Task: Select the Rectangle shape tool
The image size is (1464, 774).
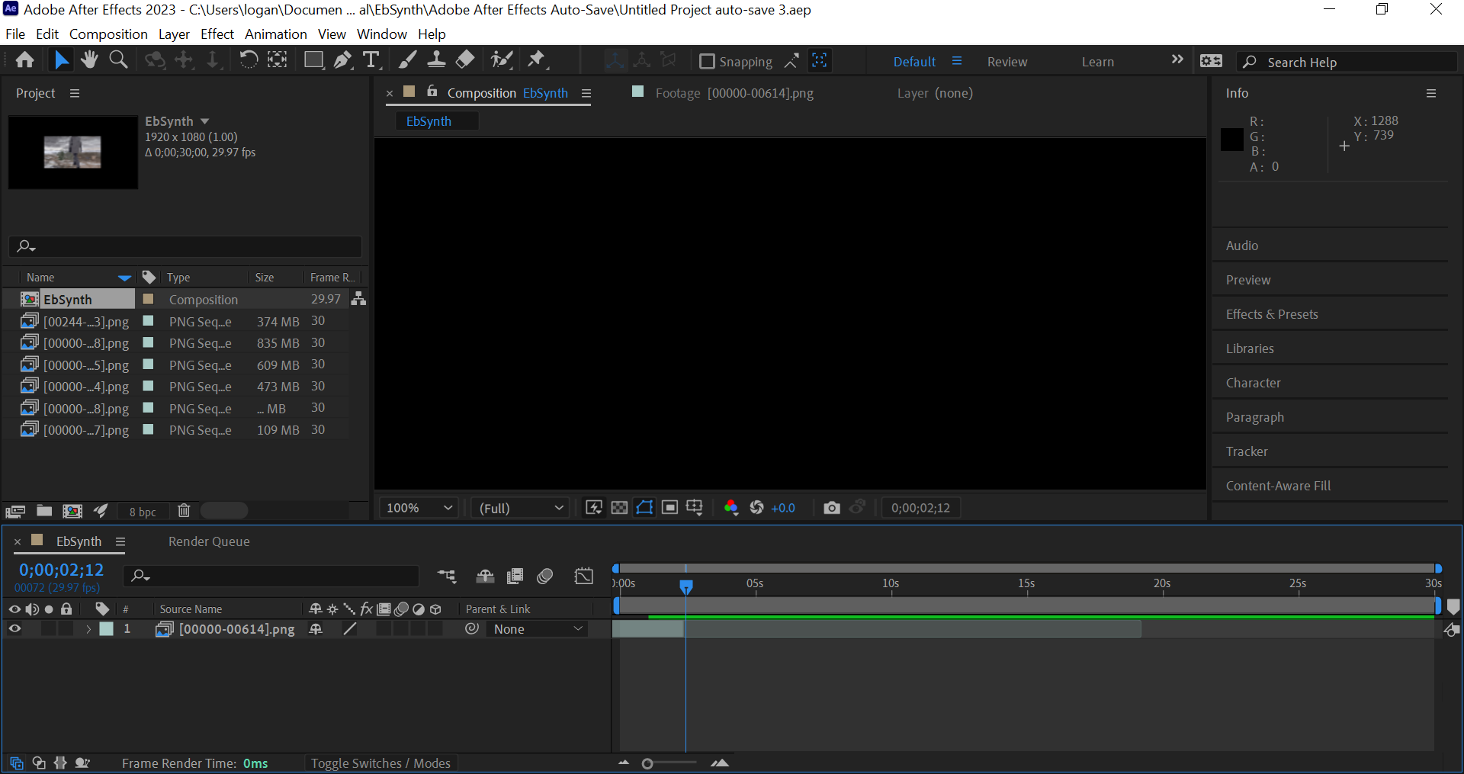Action: click(313, 60)
